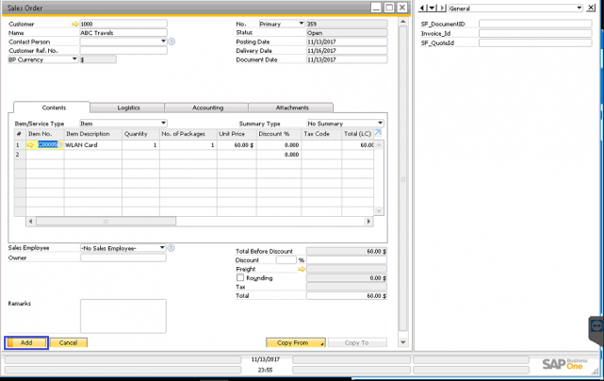Open the Item/Service Type dropdown

[163, 124]
